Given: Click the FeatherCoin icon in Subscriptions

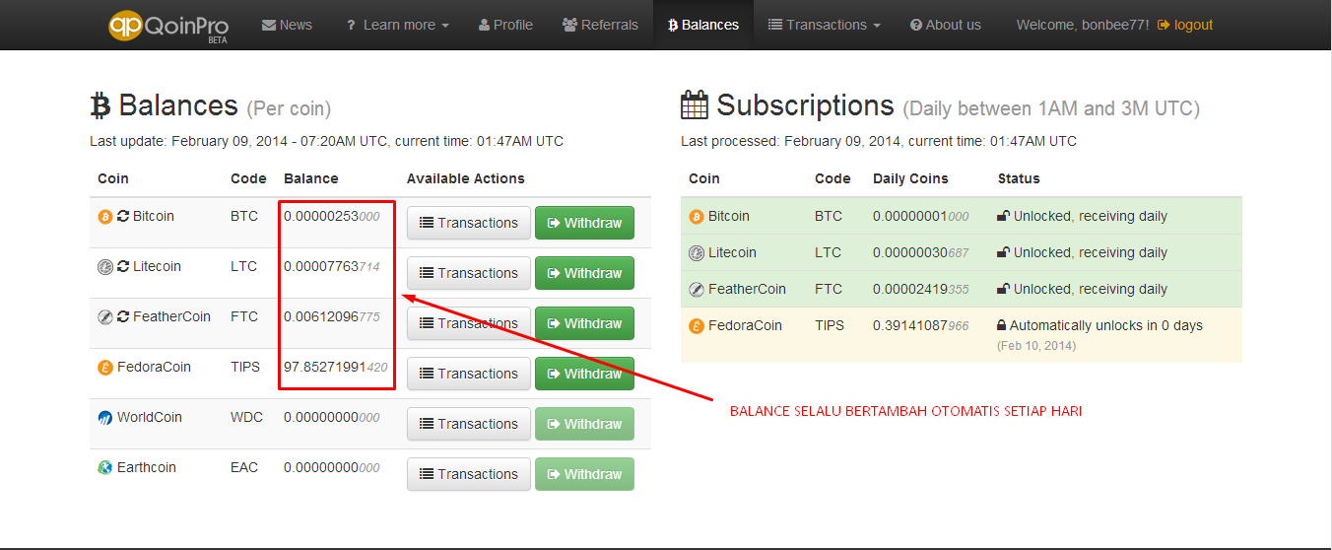Looking at the screenshot, I should [x=697, y=289].
